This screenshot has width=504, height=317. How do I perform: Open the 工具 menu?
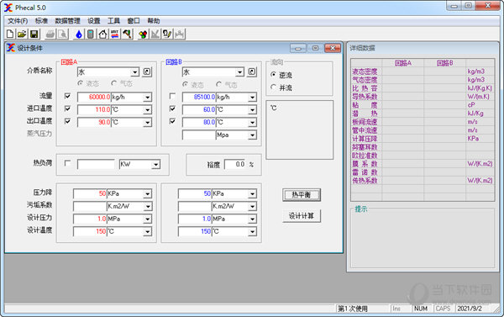[x=113, y=21]
